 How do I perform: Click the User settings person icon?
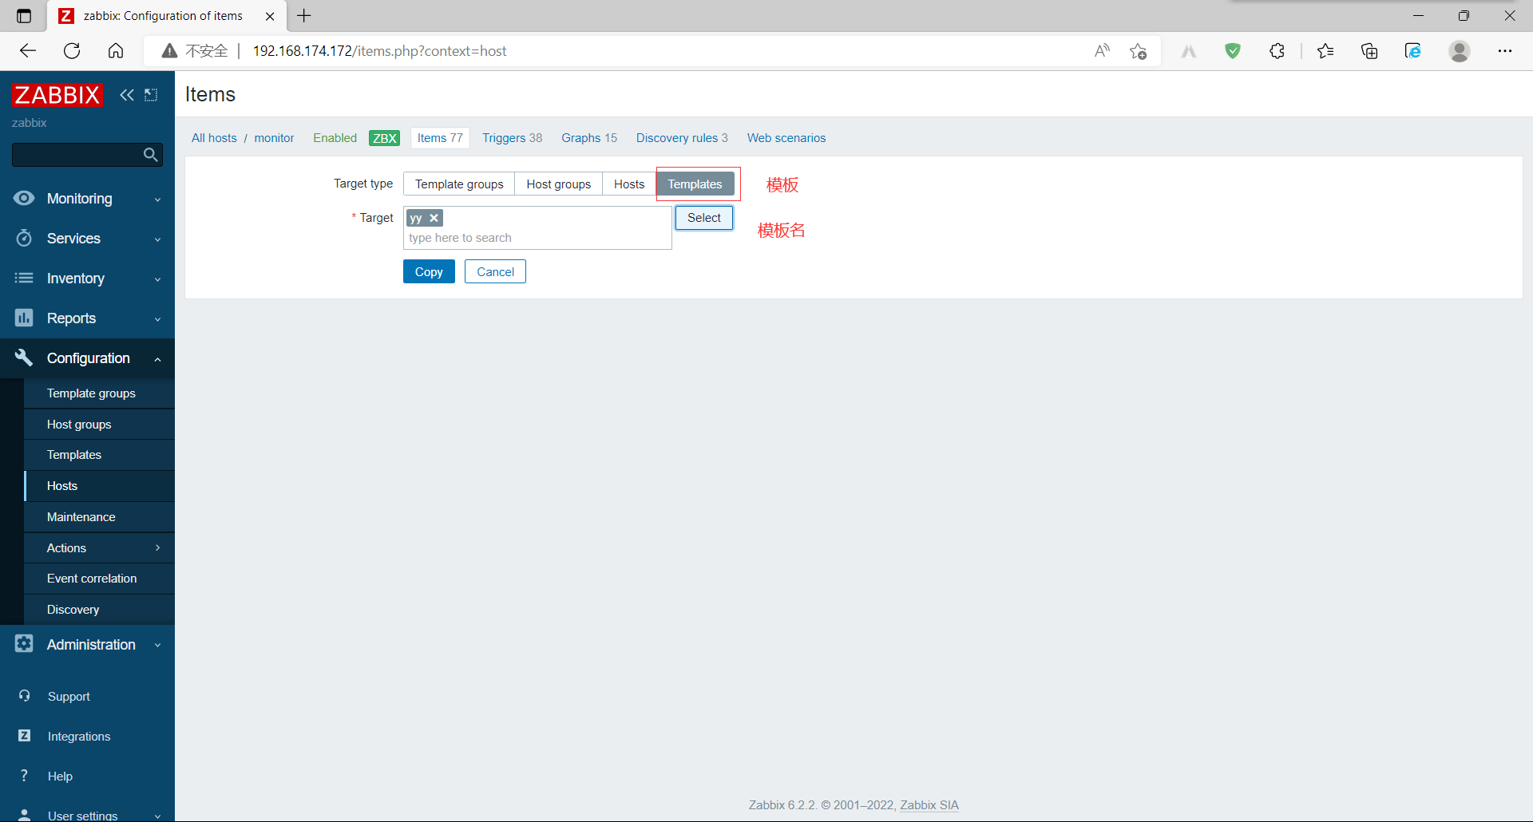(x=25, y=815)
